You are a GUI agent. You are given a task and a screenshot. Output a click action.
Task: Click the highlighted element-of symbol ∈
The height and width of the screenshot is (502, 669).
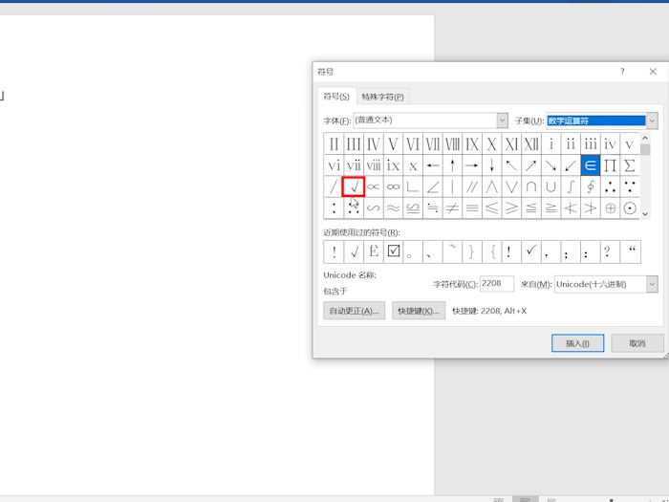pyautogui.click(x=590, y=164)
